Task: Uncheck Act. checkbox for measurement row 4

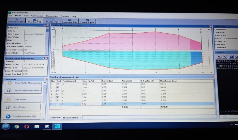Action: (57, 94)
